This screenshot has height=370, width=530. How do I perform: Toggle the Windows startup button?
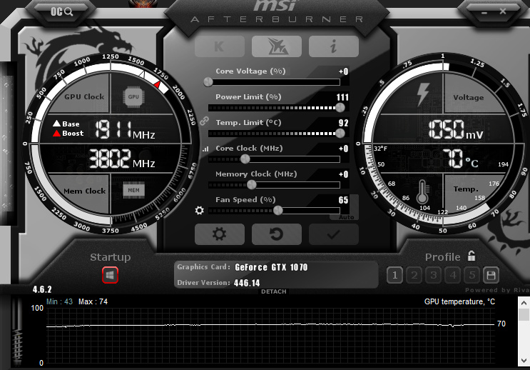click(x=110, y=275)
